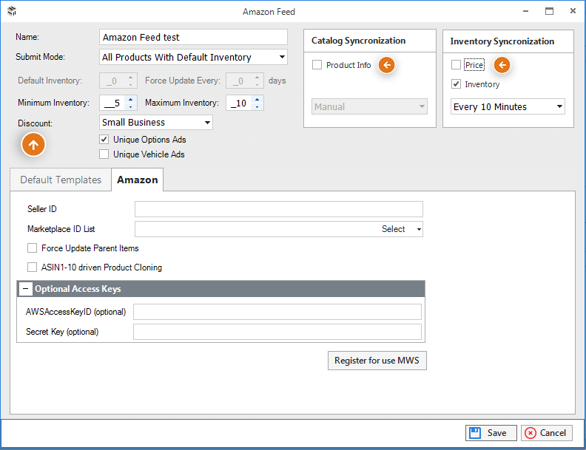Increase Force Update Every days value

257,78
